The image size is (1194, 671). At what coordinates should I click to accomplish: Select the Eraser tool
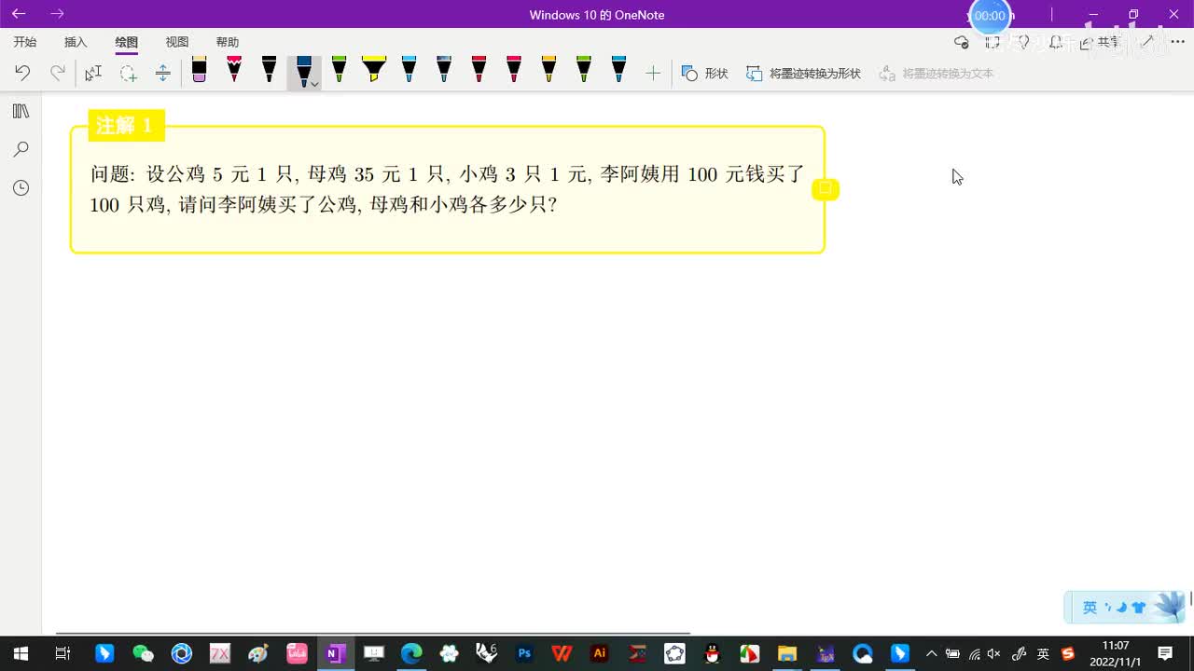(199, 70)
